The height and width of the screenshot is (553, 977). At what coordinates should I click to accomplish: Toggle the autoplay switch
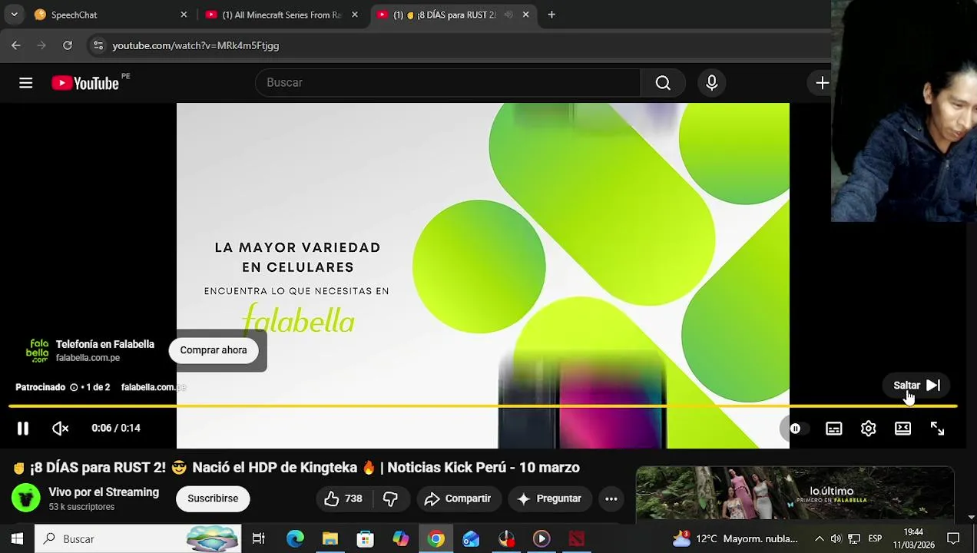[x=796, y=429]
